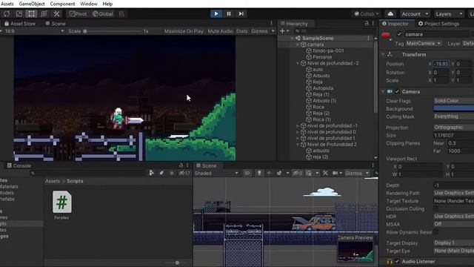474x267 pixels.
Task: Open the Game view panel options menu
Action: click(x=272, y=23)
